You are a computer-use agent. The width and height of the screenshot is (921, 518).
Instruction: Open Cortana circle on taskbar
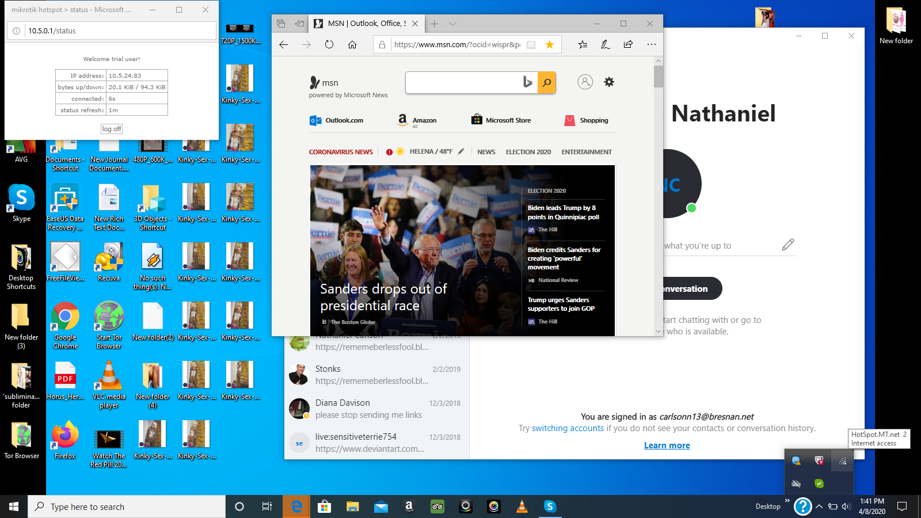[239, 506]
